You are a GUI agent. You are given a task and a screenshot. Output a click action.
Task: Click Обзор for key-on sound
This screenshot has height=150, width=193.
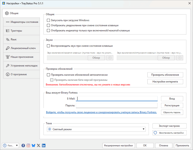click(96, 58)
